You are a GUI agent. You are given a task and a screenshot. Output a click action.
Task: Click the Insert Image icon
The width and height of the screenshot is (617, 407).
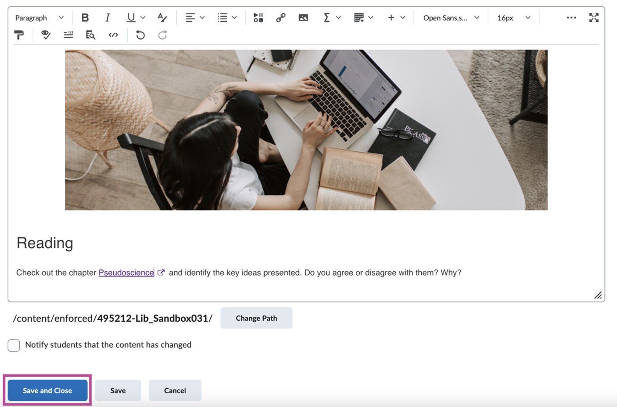[x=303, y=18]
